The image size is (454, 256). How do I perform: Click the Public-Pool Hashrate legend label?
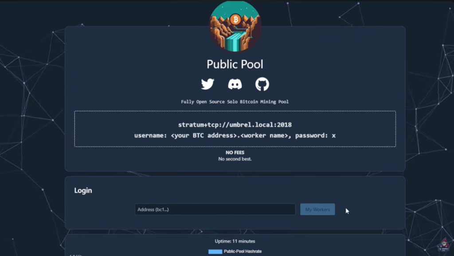243,252
